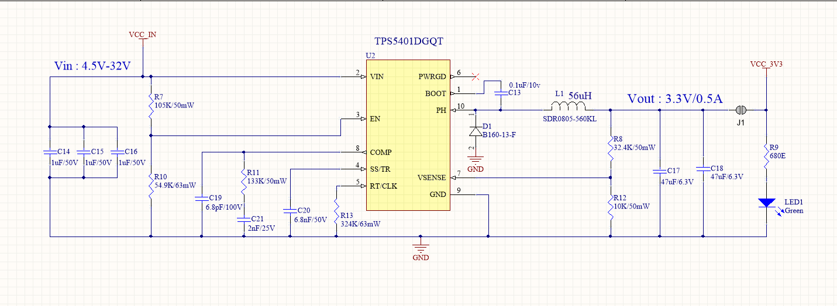Select resistor R11 symbol
837x306 pixels.
(244, 181)
